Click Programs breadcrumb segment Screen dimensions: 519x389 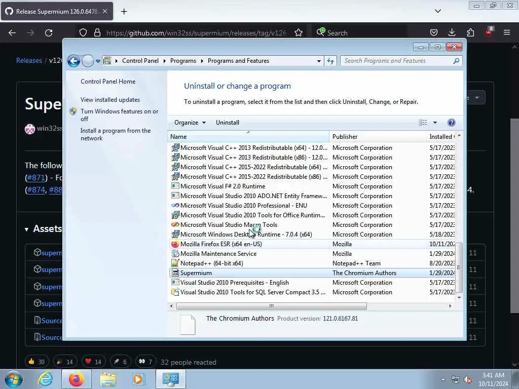[183, 61]
